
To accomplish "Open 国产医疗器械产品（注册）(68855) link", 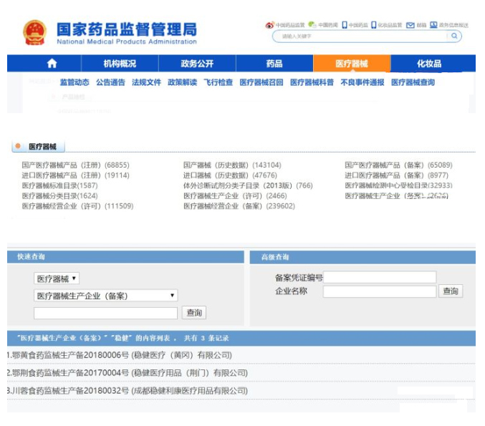I will point(75,165).
